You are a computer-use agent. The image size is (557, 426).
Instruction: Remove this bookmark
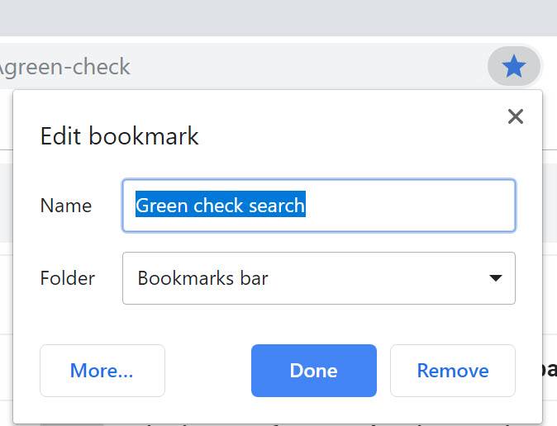pos(453,371)
